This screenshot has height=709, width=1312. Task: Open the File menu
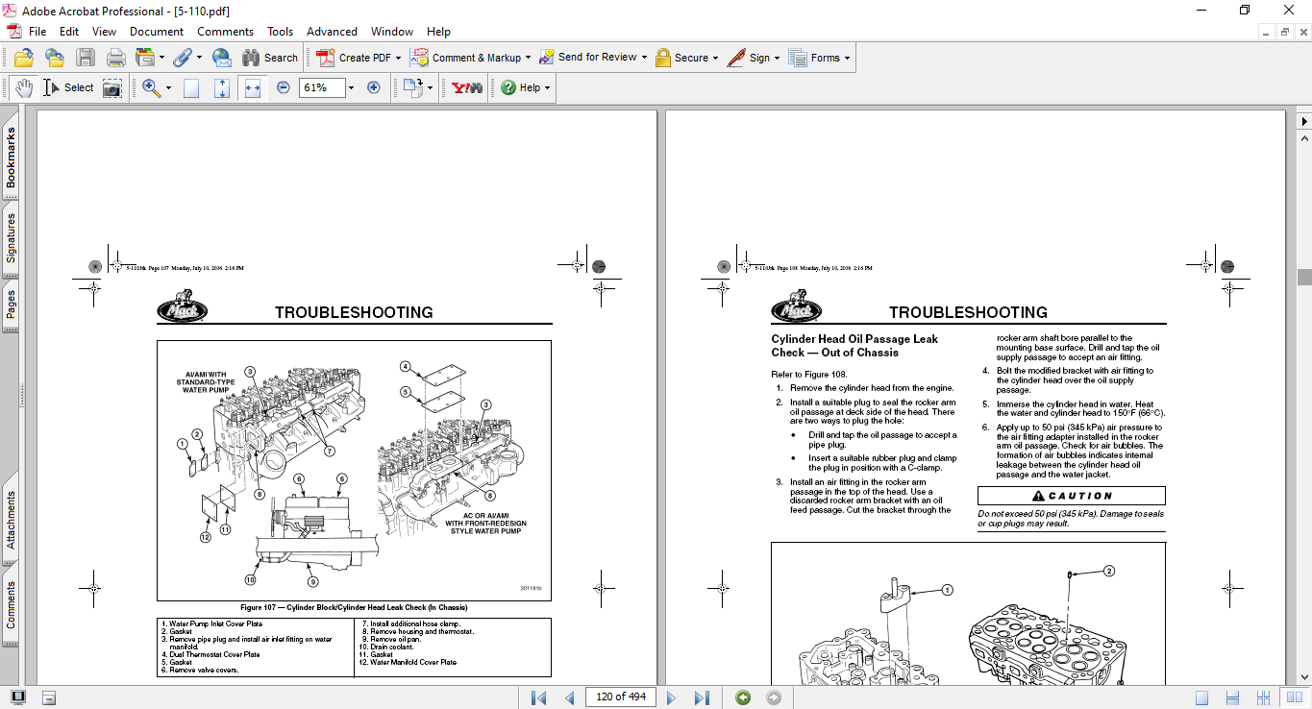click(37, 32)
